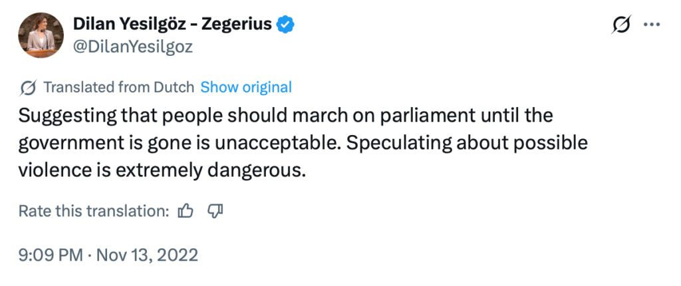Open the Grok explain icon at top right

pyautogui.click(x=620, y=25)
